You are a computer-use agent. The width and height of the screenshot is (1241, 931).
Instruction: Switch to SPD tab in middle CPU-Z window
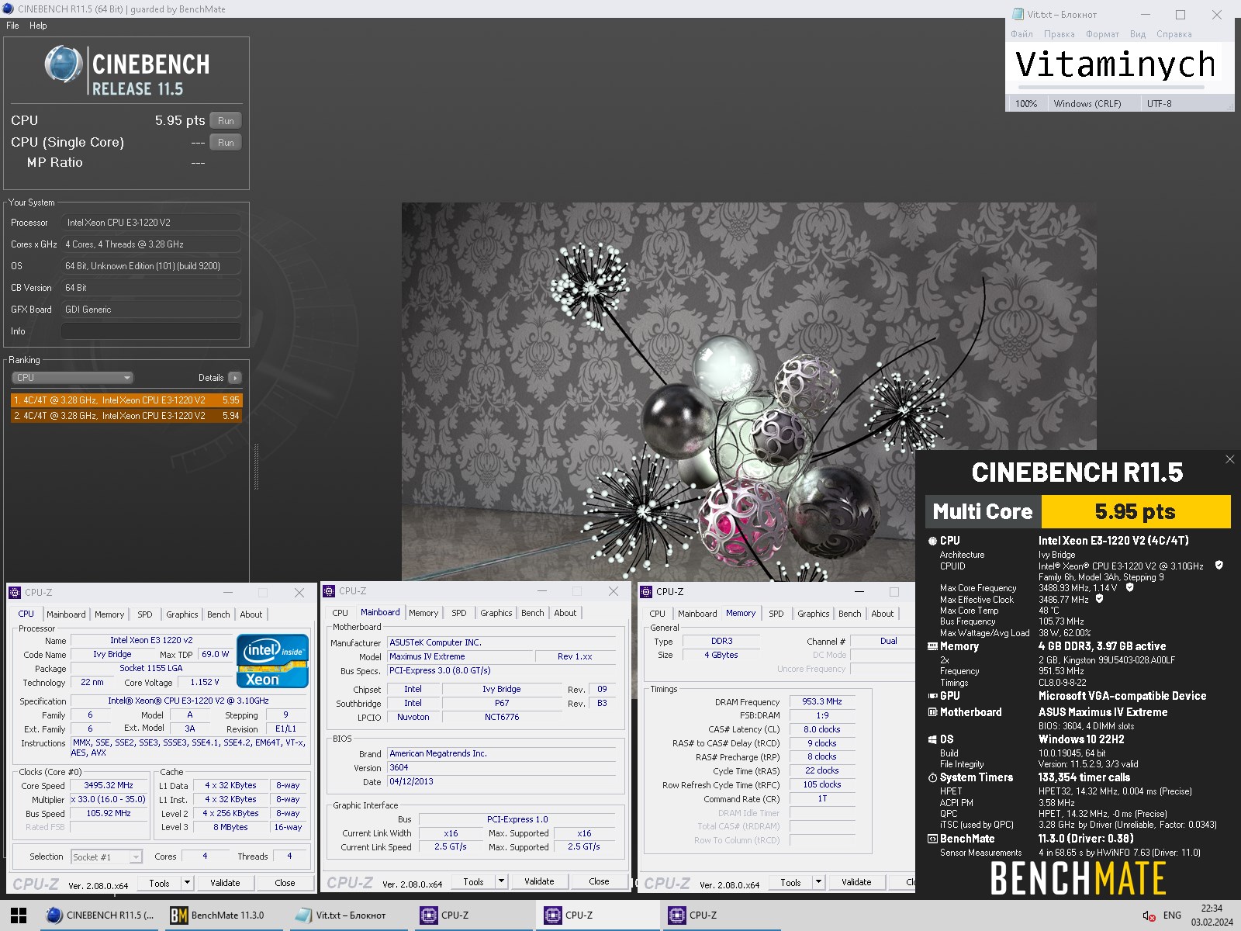point(459,613)
